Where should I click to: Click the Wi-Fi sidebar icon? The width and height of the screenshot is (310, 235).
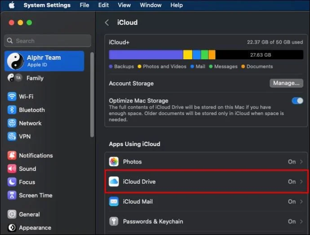click(x=12, y=97)
